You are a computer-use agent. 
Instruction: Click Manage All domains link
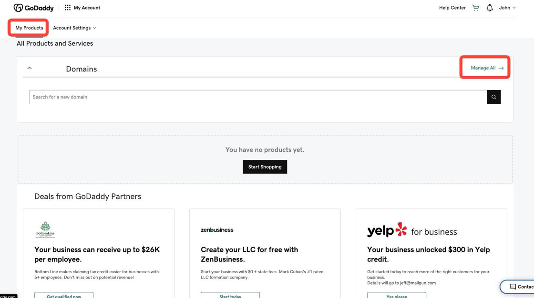click(x=487, y=68)
